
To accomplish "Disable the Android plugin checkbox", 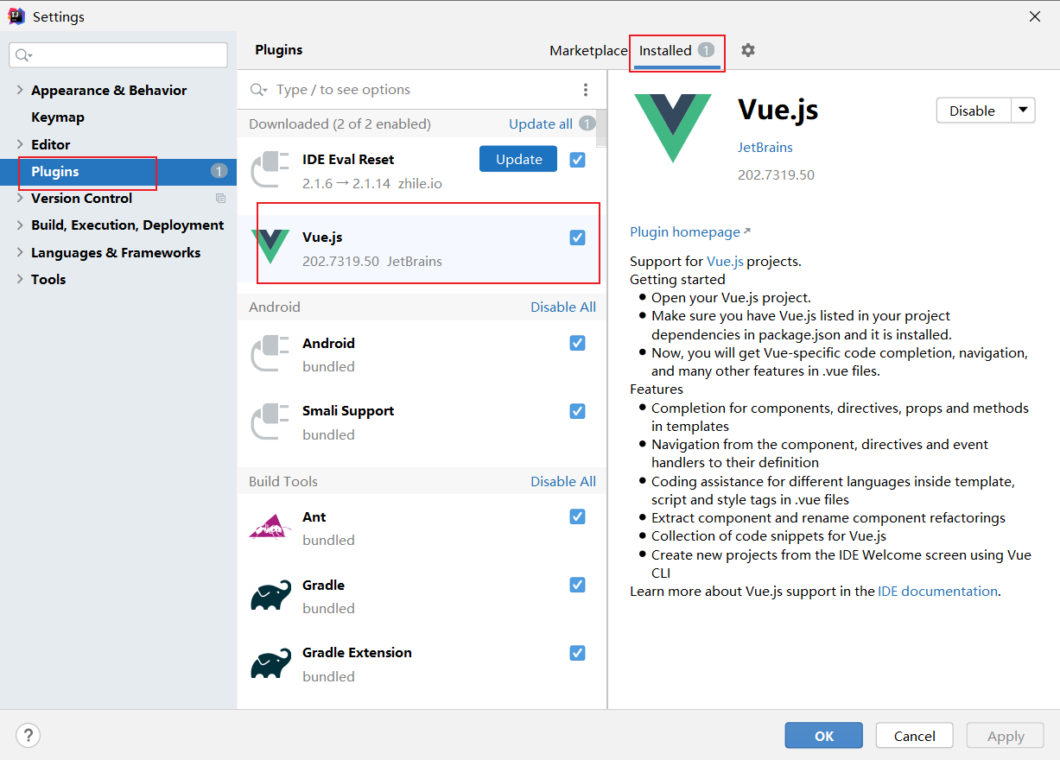I will pyautogui.click(x=577, y=343).
